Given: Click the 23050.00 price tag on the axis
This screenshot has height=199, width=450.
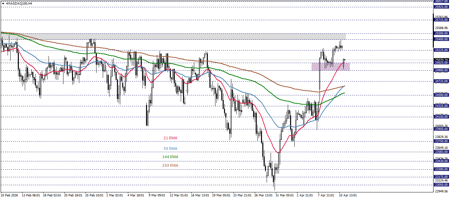Looking at the screenshot, I should [x=442, y=185].
